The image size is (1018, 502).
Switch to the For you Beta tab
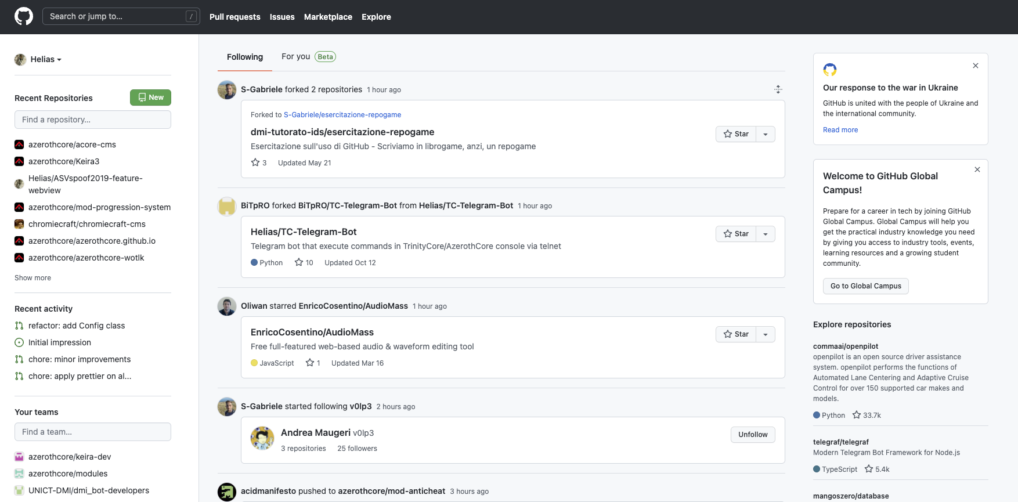pos(309,56)
